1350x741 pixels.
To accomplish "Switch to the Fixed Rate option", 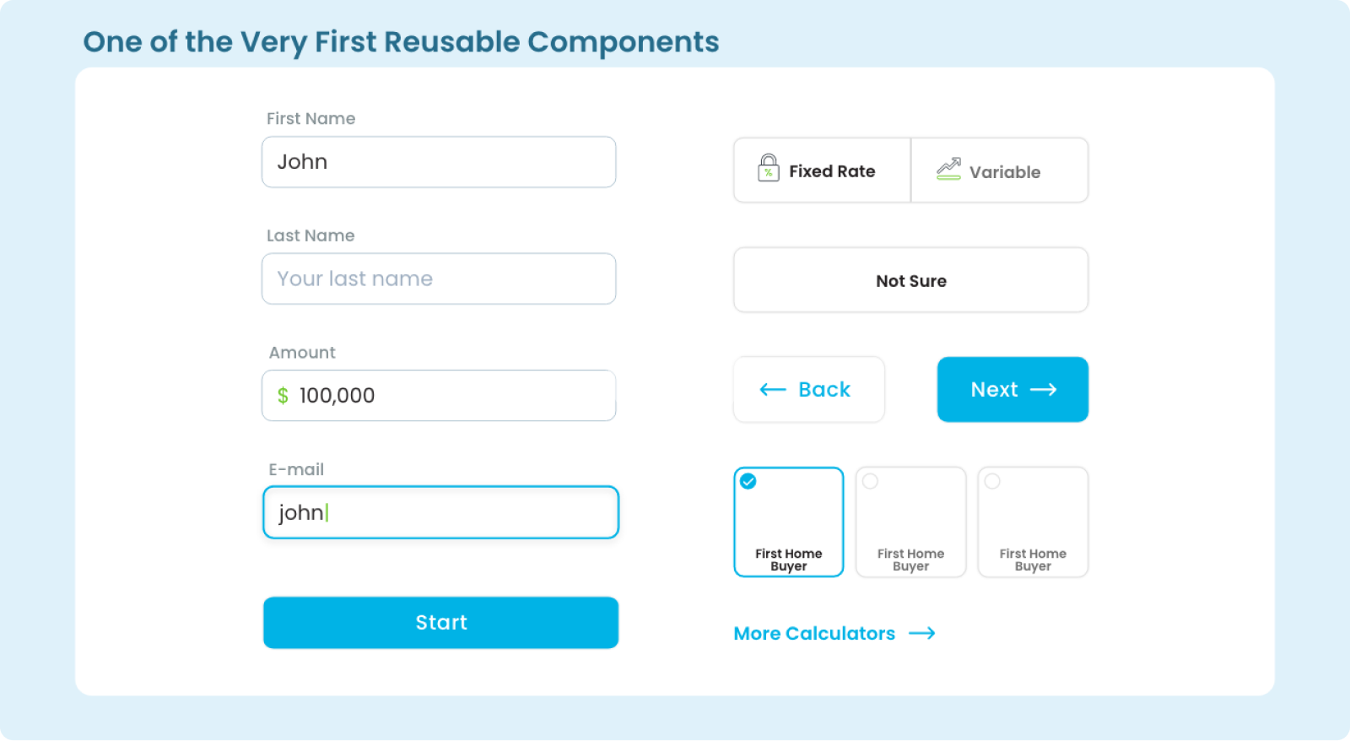I will click(x=822, y=170).
